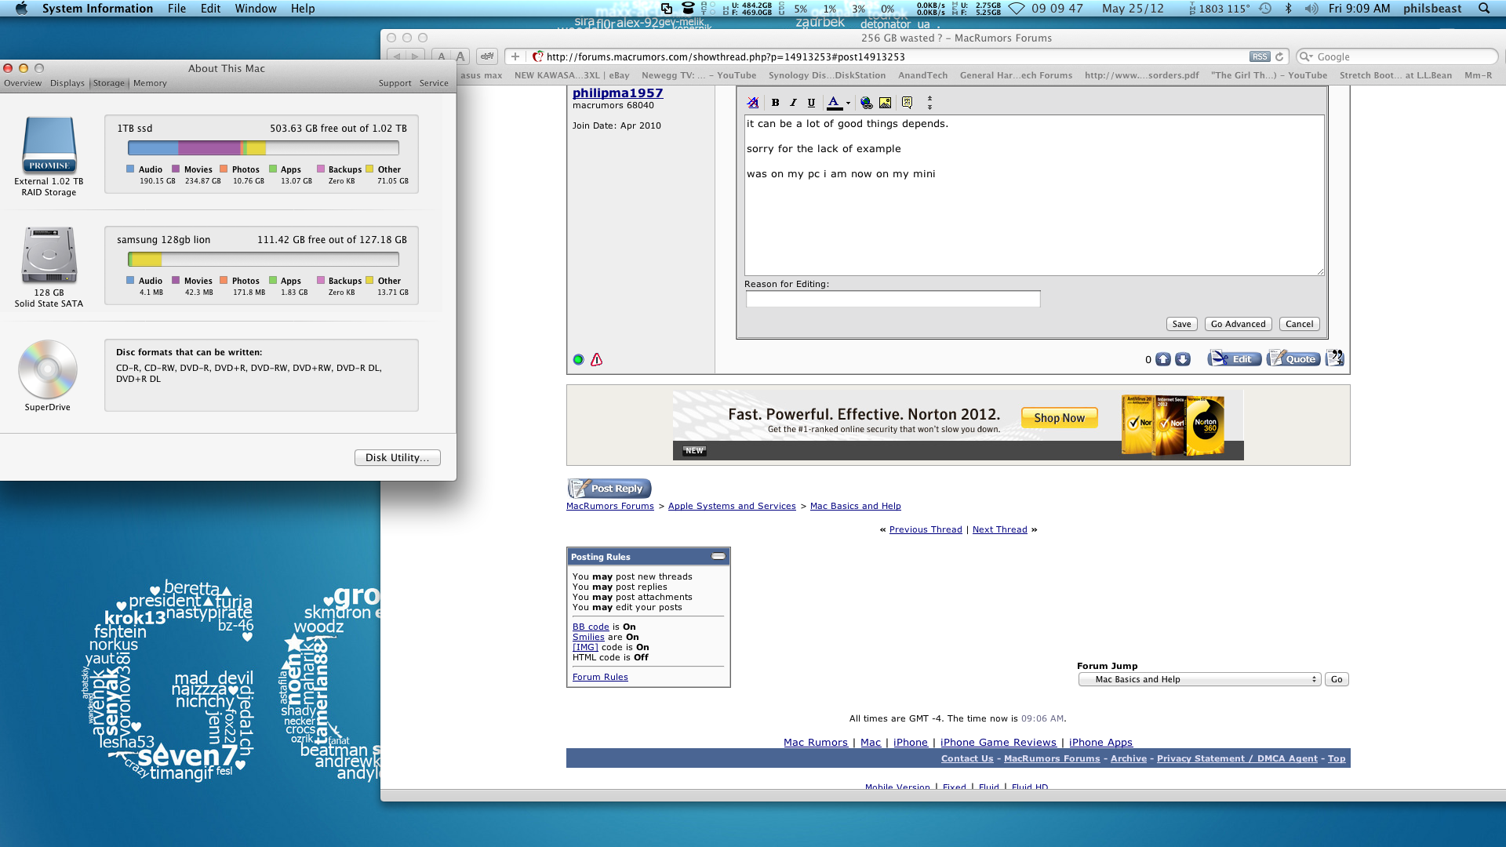The height and width of the screenshot is (847, 1506).
Task: Click Quote button on forum post
Action: [x=1293, y=358]
